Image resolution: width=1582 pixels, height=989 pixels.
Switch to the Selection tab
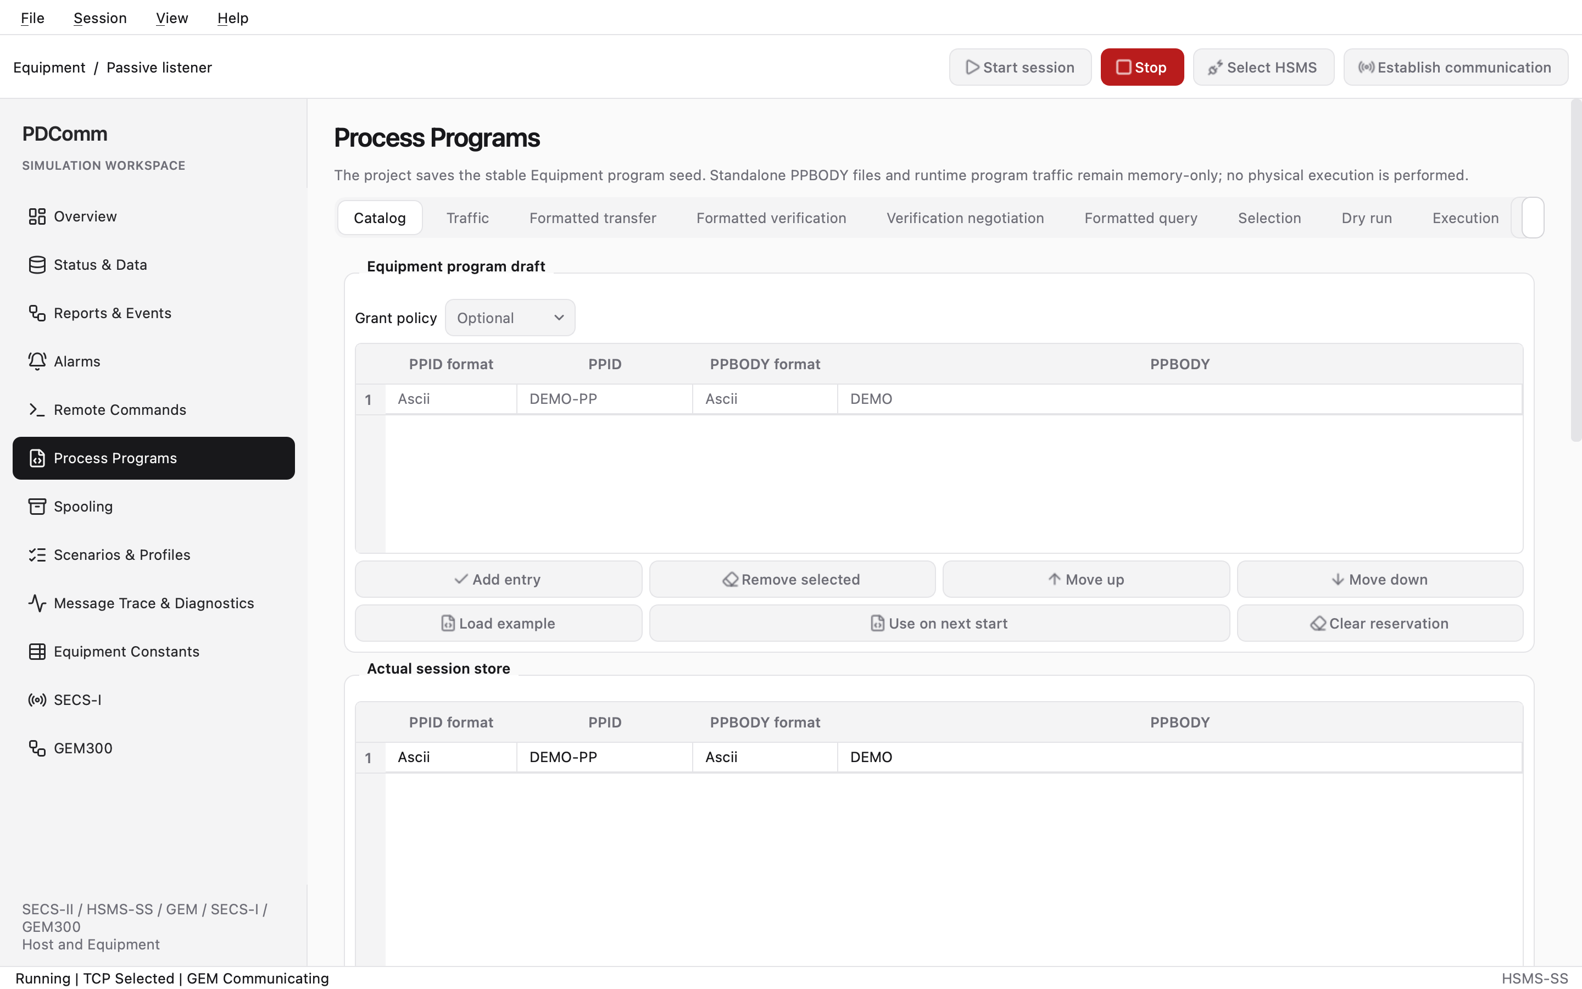(1269, 218)
